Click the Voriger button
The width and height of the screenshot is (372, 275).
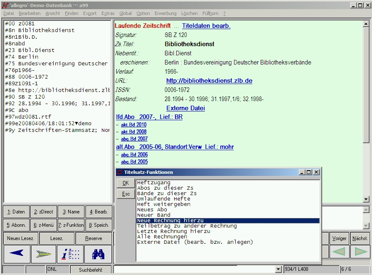click(x=339, y=238)
